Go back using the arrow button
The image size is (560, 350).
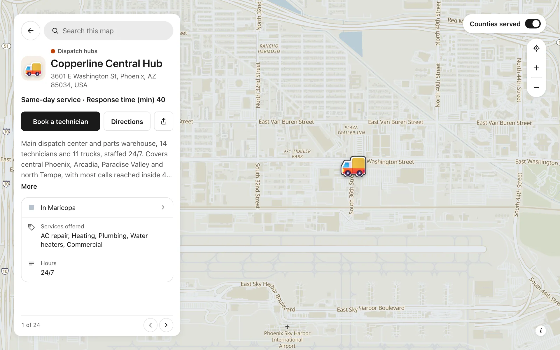point(31,31)
